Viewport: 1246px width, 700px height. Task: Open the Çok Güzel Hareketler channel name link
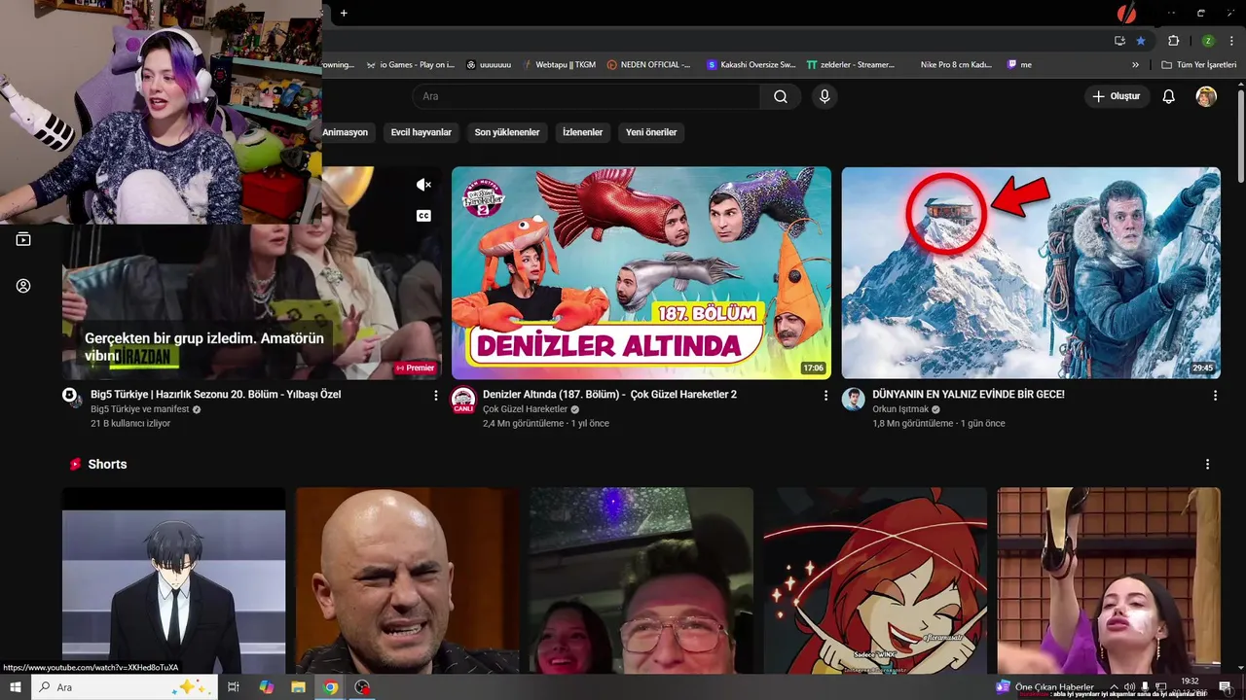point(525,409)
